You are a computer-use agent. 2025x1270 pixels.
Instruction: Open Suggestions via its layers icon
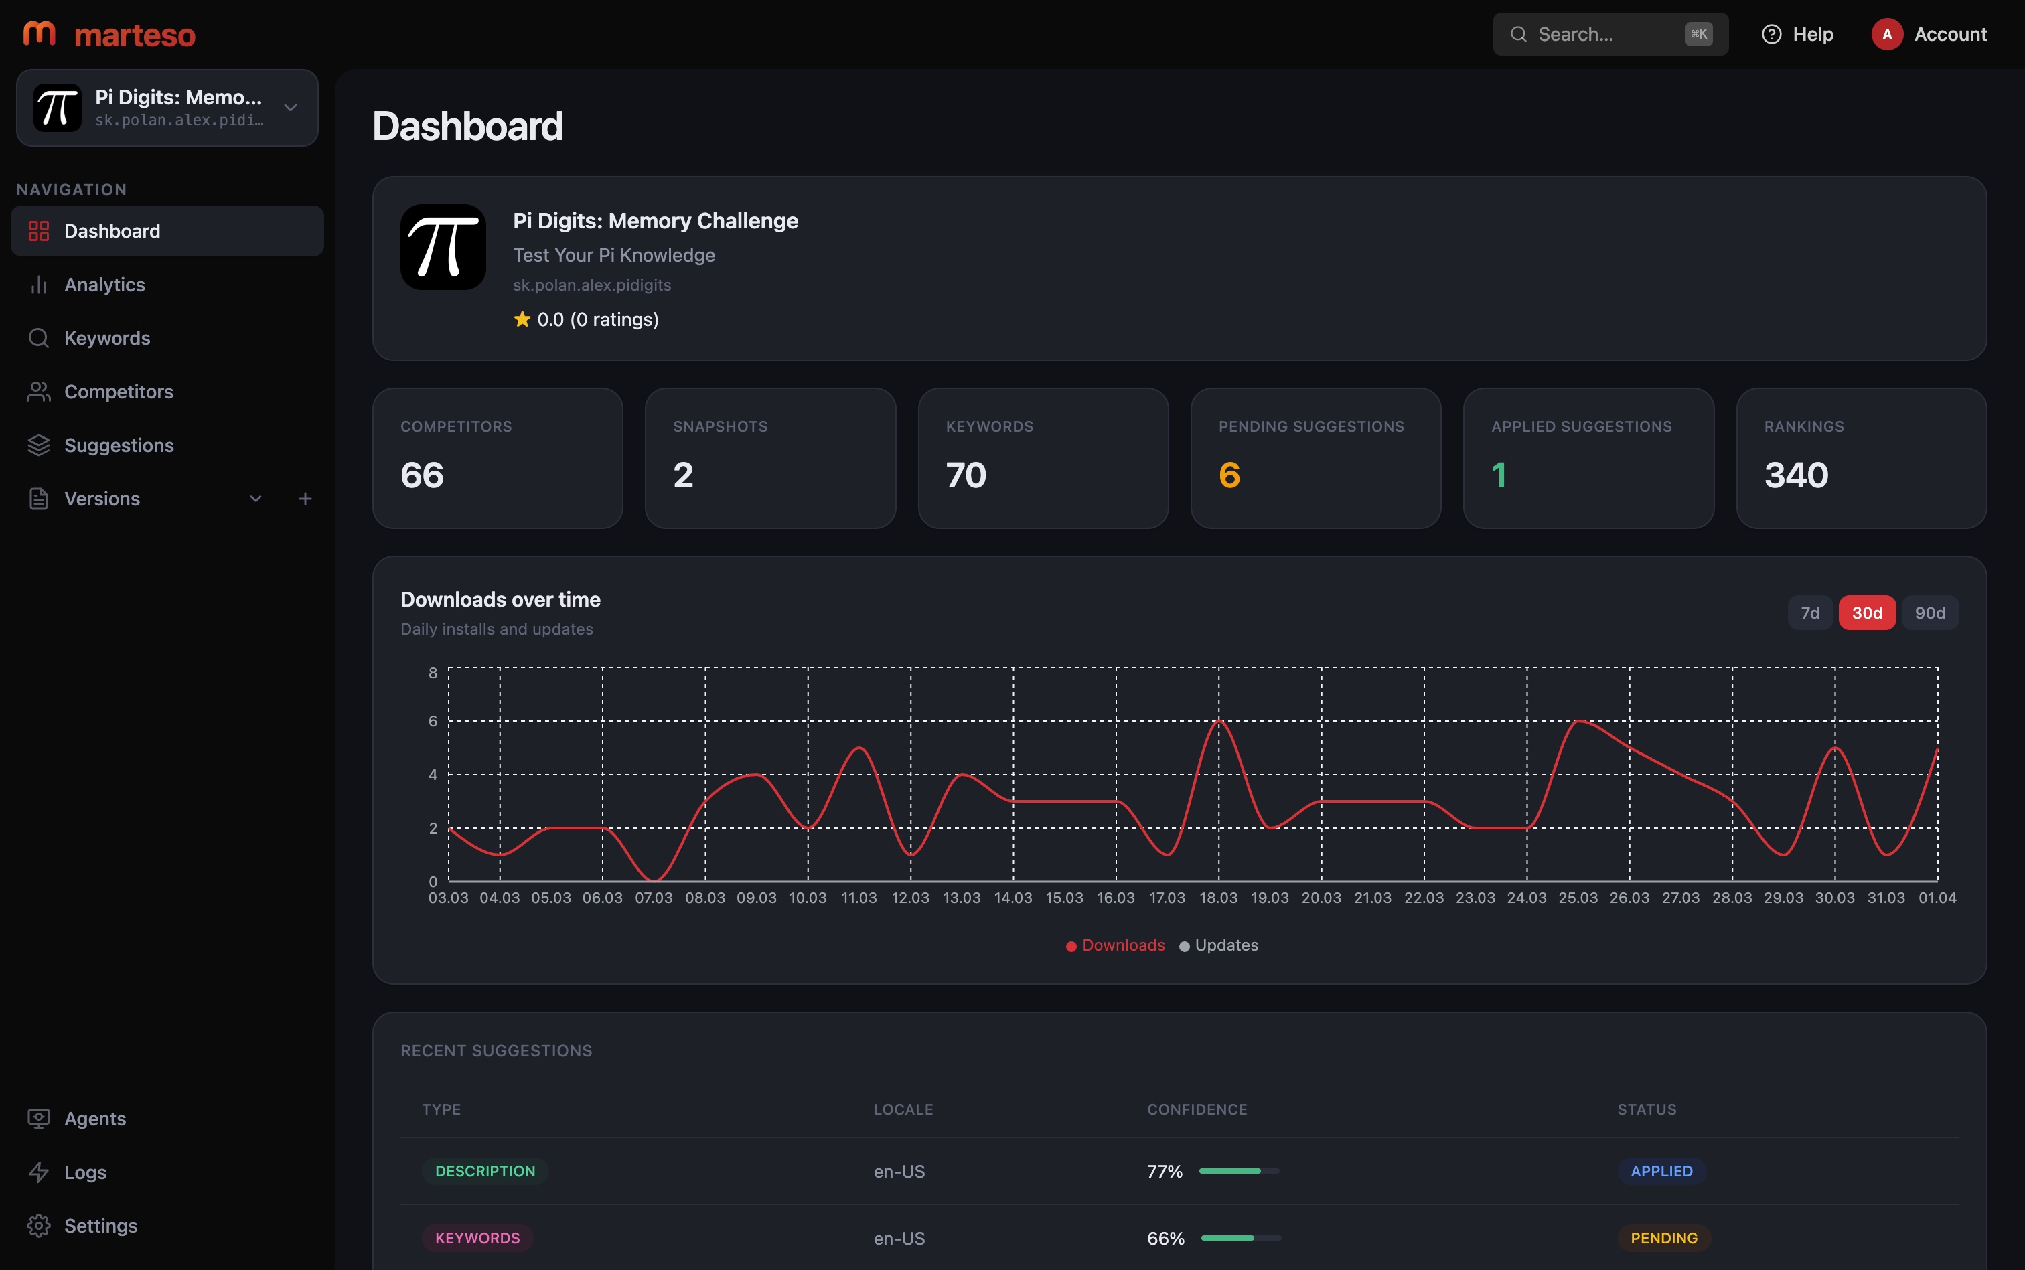point(40,445)
